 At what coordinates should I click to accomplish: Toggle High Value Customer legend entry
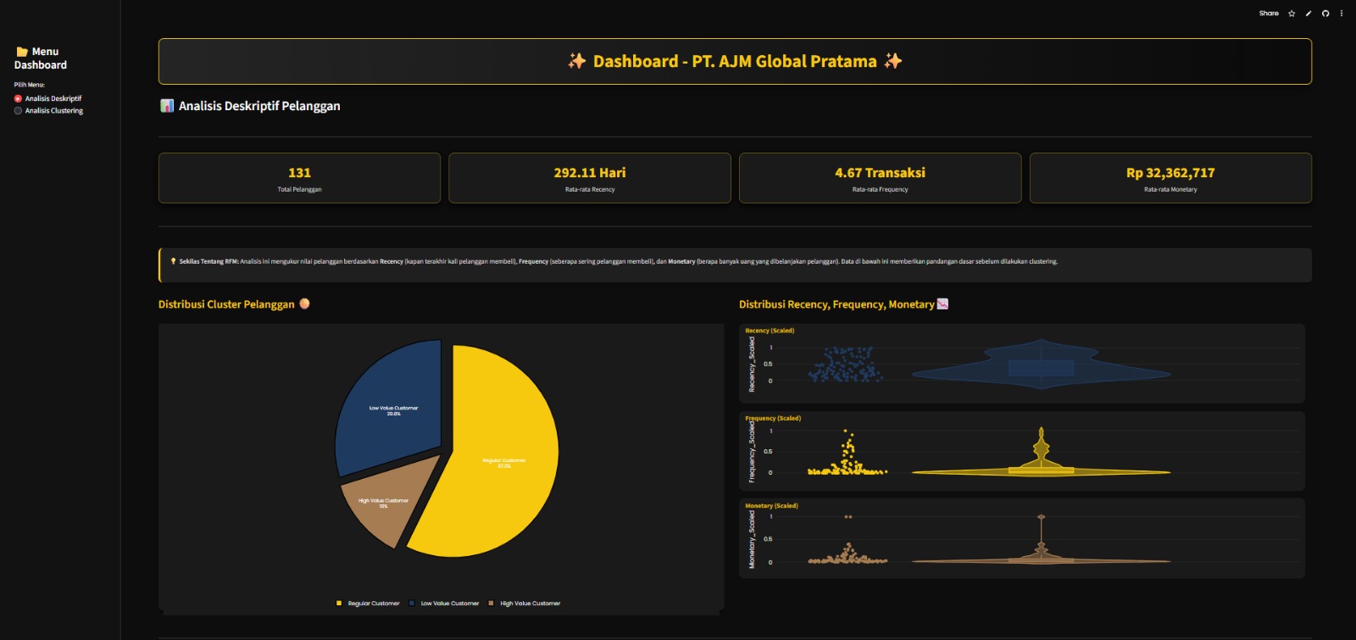click(x=525, y=604)
